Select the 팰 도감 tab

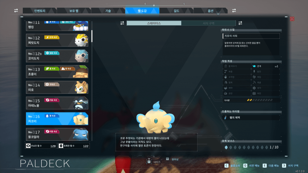point(142,11)
